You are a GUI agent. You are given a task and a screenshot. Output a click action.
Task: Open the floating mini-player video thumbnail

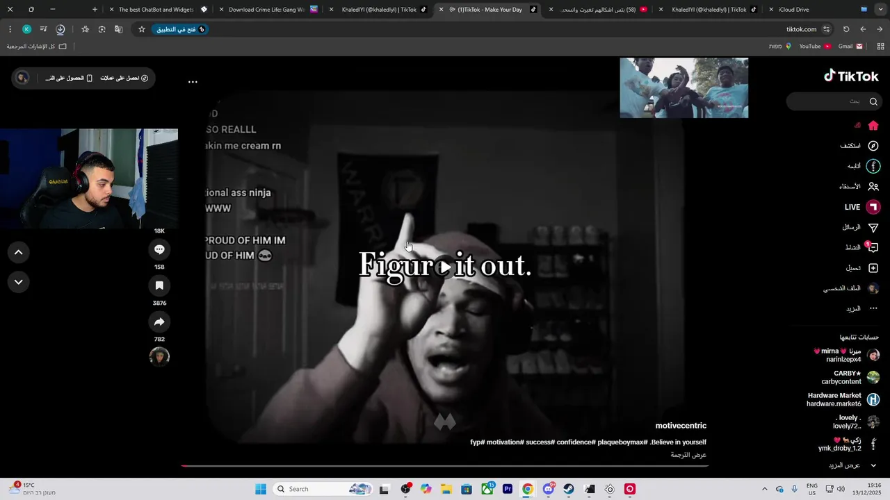[x=684, y=87]
